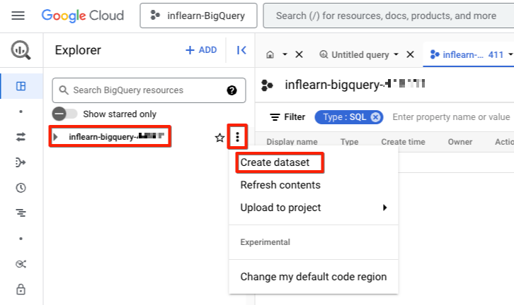Screen dimensions: 514x305
Task: Sort by Type column header
Action: [x=350, y=142]
